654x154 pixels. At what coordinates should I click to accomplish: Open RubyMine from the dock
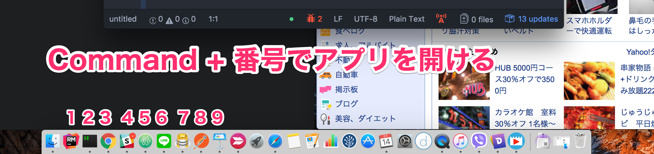(71, 141)
